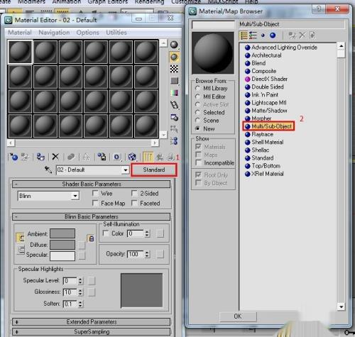
Task: Enable Wire checkbox
Action: (95, 193)
